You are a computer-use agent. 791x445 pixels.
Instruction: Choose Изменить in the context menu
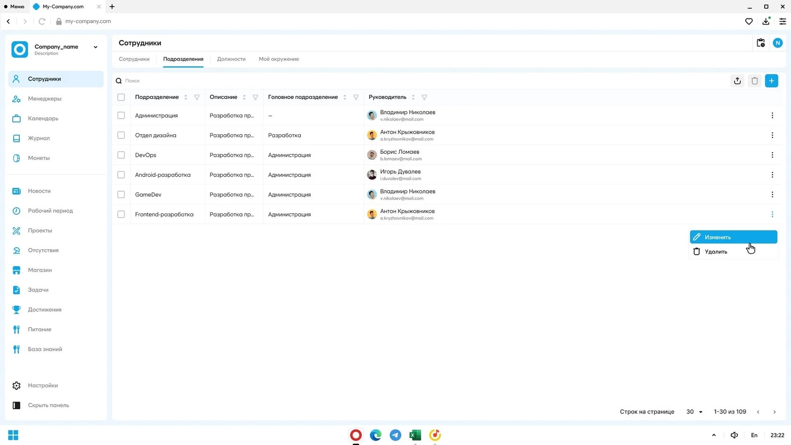734,237
